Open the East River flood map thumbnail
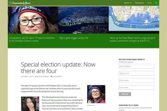This screenshot has height=111, width=167. [134, 19]
